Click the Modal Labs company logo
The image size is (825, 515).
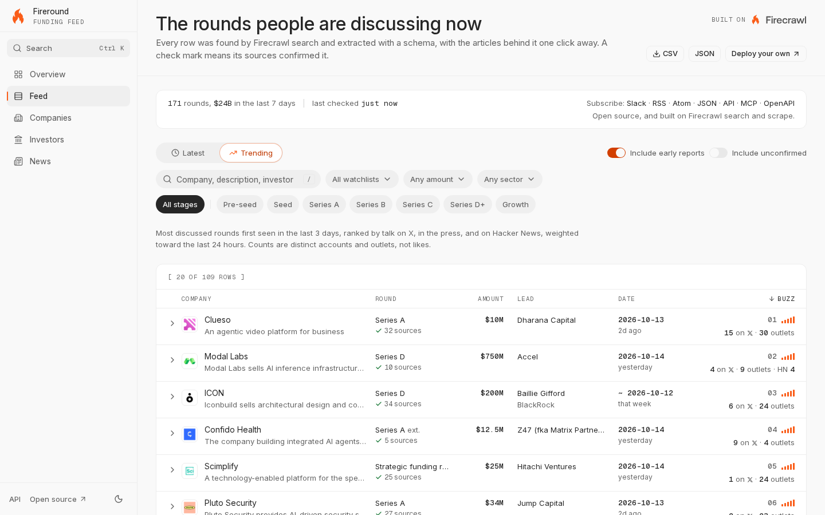pos(190,361)
